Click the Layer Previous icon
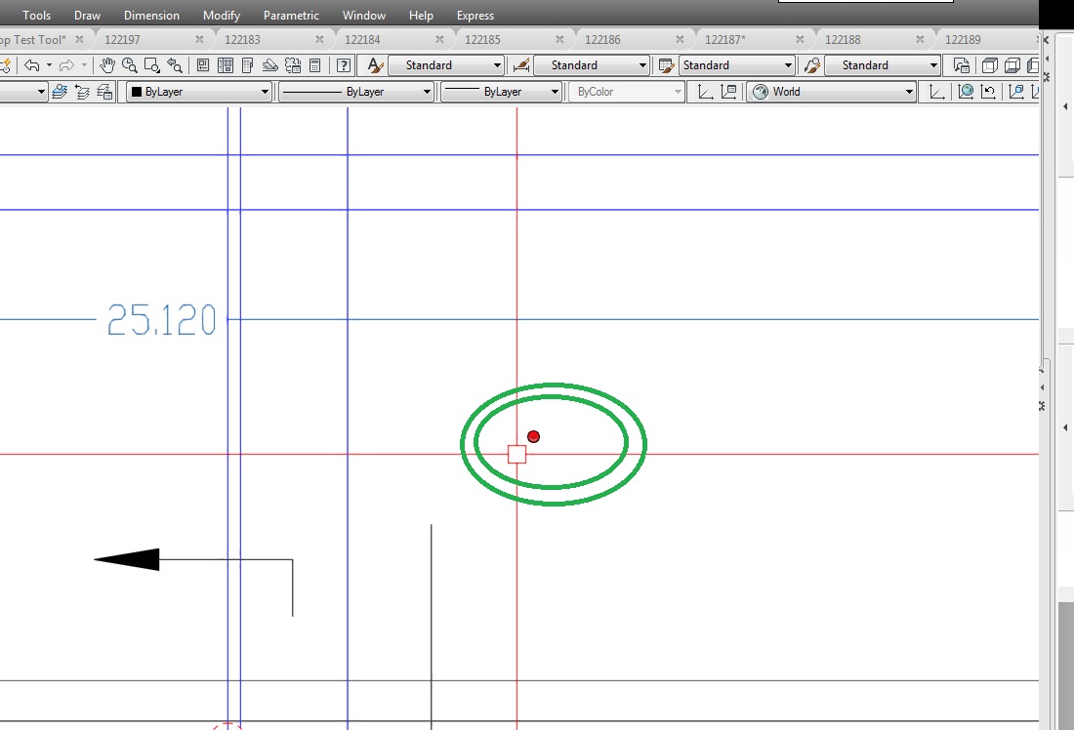Image resolution: width=1074 pixels, height=730 pixels. point(82,91)
